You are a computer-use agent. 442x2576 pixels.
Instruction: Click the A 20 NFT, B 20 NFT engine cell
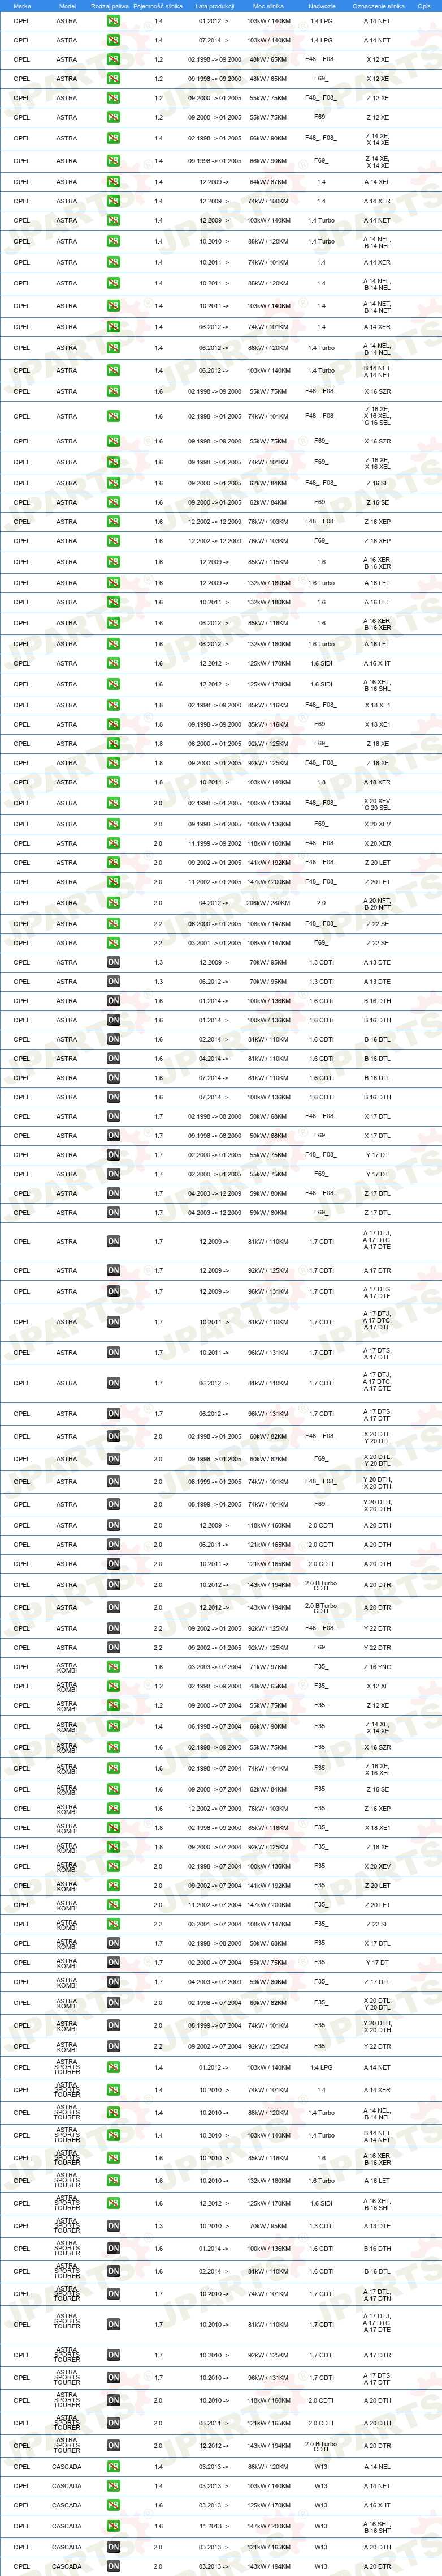coord(378,902)
